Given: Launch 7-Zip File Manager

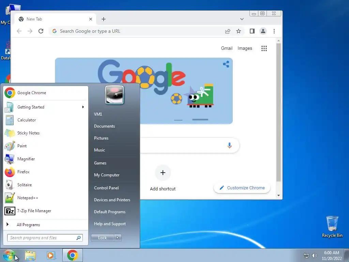Looking at the screenshot, I should pyautogui.click(x=46, y=211).
